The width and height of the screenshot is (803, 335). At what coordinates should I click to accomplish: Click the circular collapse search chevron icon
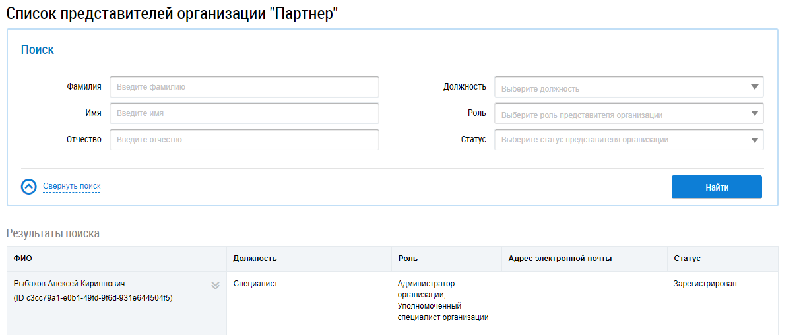[28, 187]
